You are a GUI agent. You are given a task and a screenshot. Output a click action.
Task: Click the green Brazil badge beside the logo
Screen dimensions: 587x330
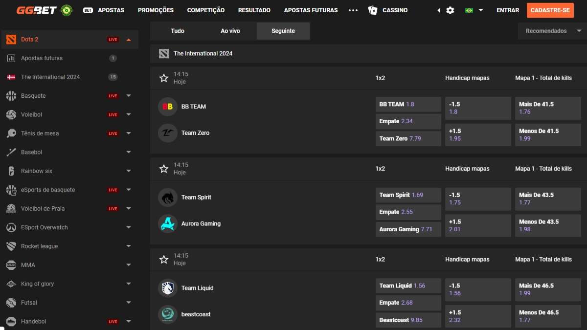tap(67, 10)
